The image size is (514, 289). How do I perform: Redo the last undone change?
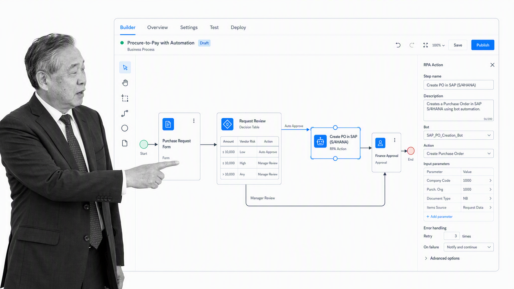click(412, 45)
